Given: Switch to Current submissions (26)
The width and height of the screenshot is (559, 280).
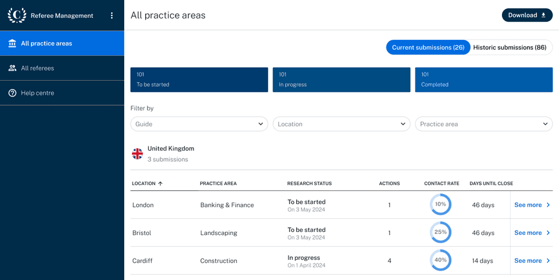Looking at the screenshot, I should click(x=428, y=47).
